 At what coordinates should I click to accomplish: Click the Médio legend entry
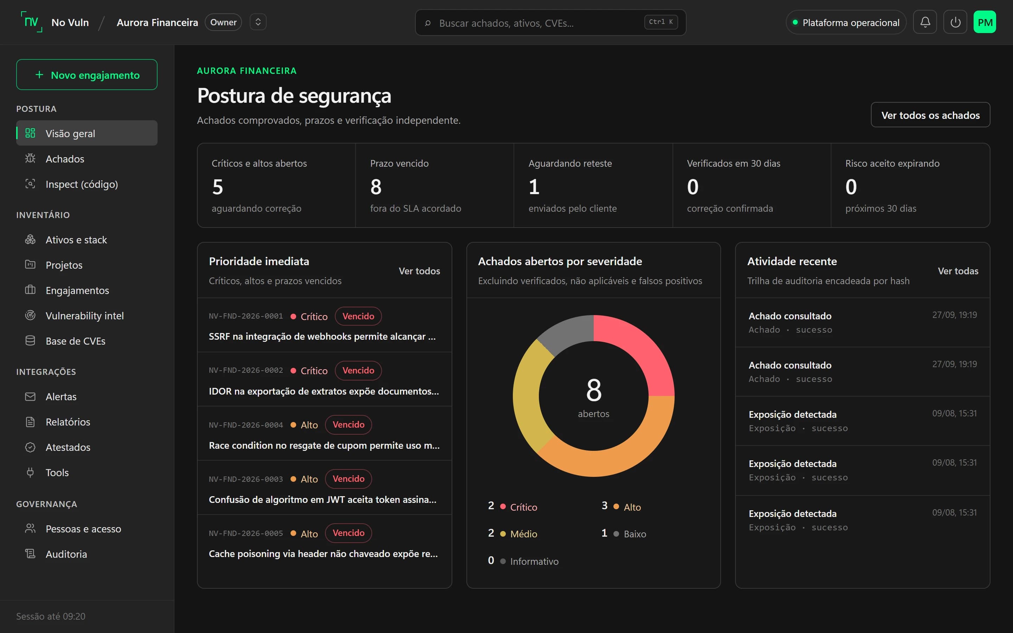pos(512,533)
